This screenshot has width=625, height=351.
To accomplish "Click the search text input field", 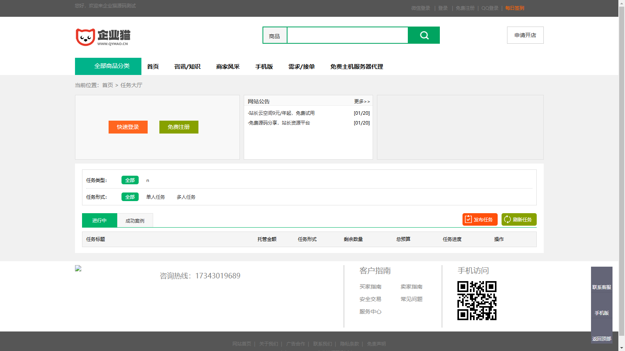I will (x=347, y=36).
